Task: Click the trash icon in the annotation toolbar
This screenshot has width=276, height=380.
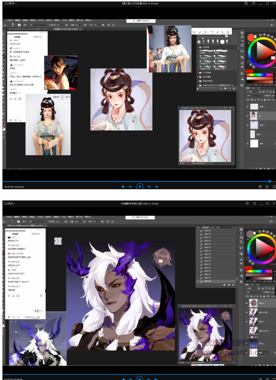Action: (x=228, y=32)
